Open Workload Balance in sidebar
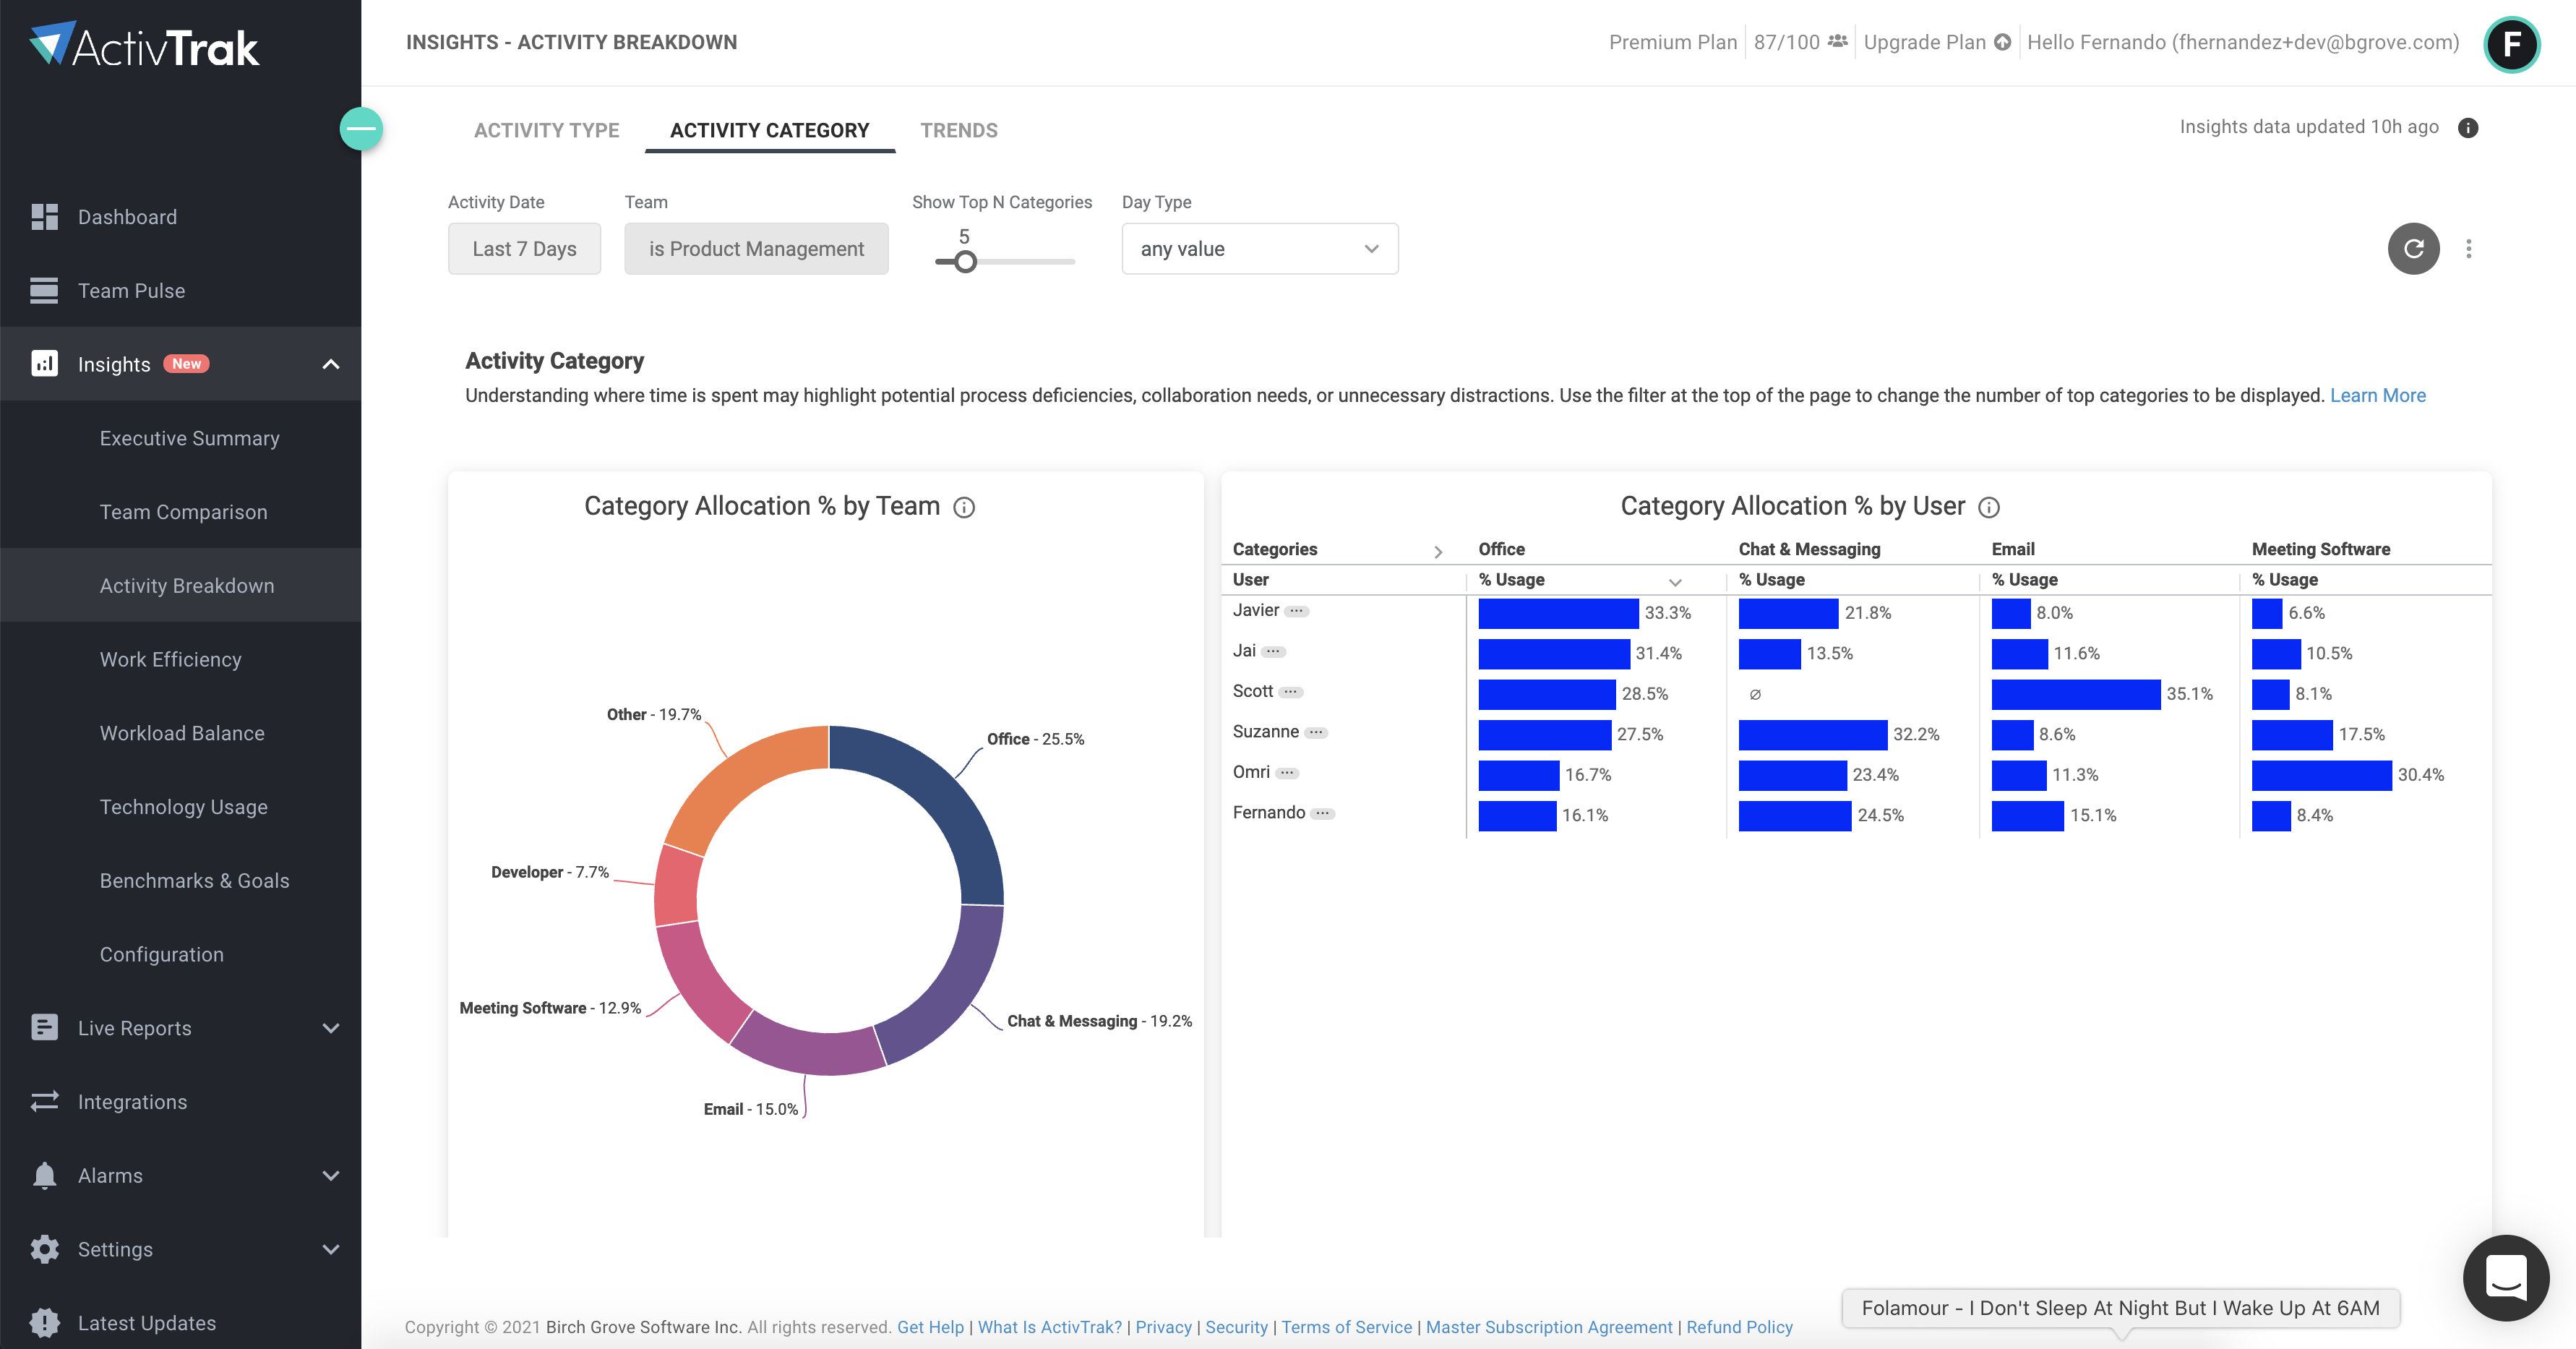Image resolution: width=2576 pixels, height=1349 pixels. (x=182, y=733)
